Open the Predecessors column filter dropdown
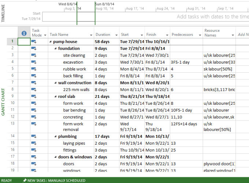 pos(200,35)
